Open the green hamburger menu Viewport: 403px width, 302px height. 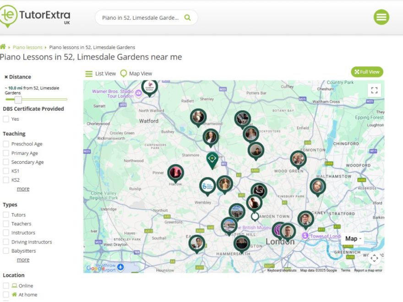click(x=381, y=17)
